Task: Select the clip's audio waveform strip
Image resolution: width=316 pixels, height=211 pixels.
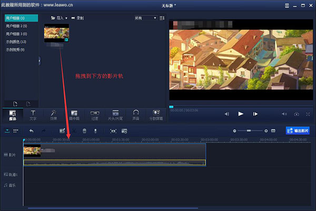Action: pyautogui.click(x=115, y=163)
